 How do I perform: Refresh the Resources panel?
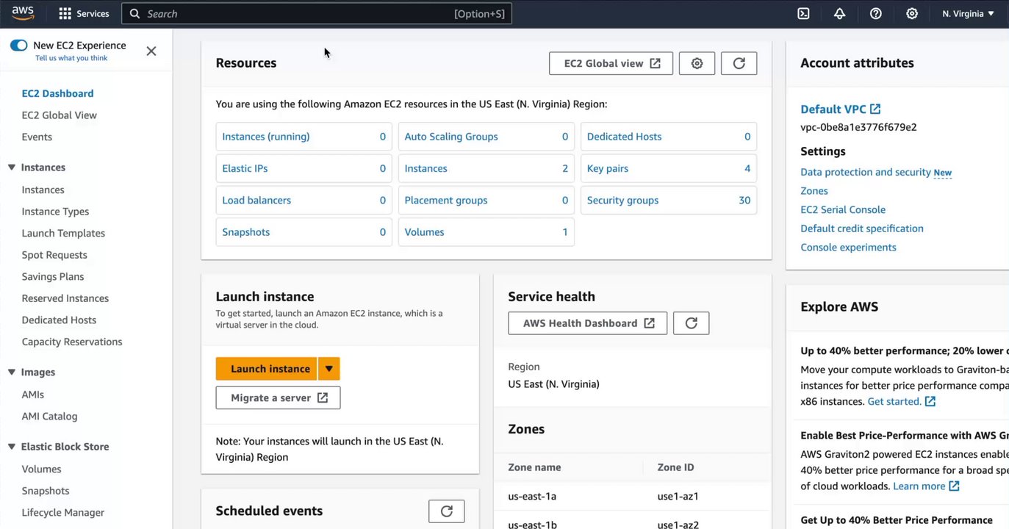(739, 63)
